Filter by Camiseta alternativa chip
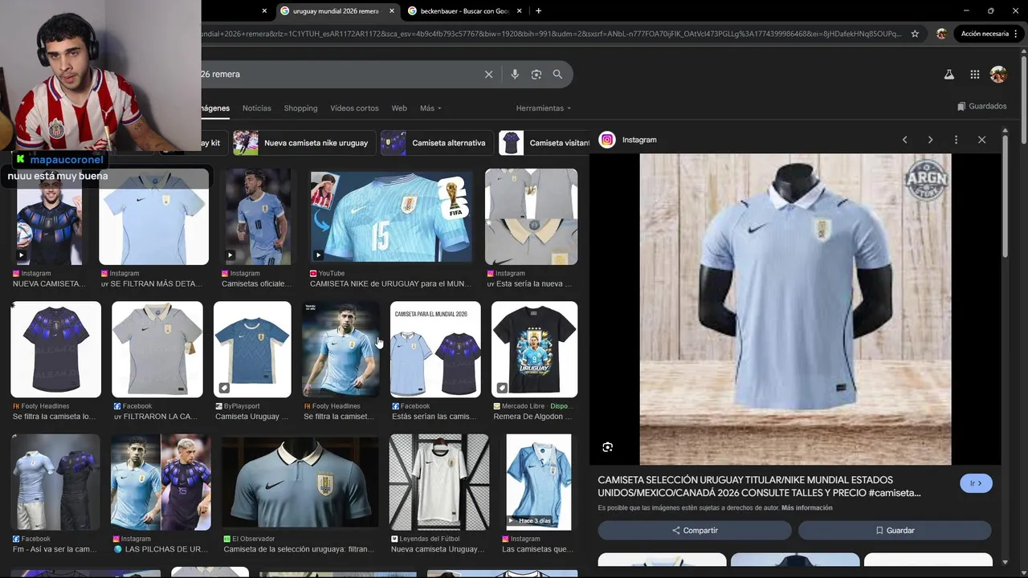 (436, 143)
